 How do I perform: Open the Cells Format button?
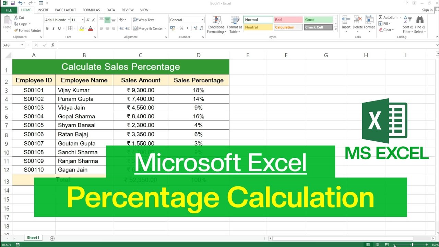369,24
